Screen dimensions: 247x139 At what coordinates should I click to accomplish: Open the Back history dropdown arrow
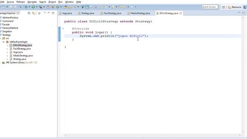pyautogui.click(x=128, y=7)
